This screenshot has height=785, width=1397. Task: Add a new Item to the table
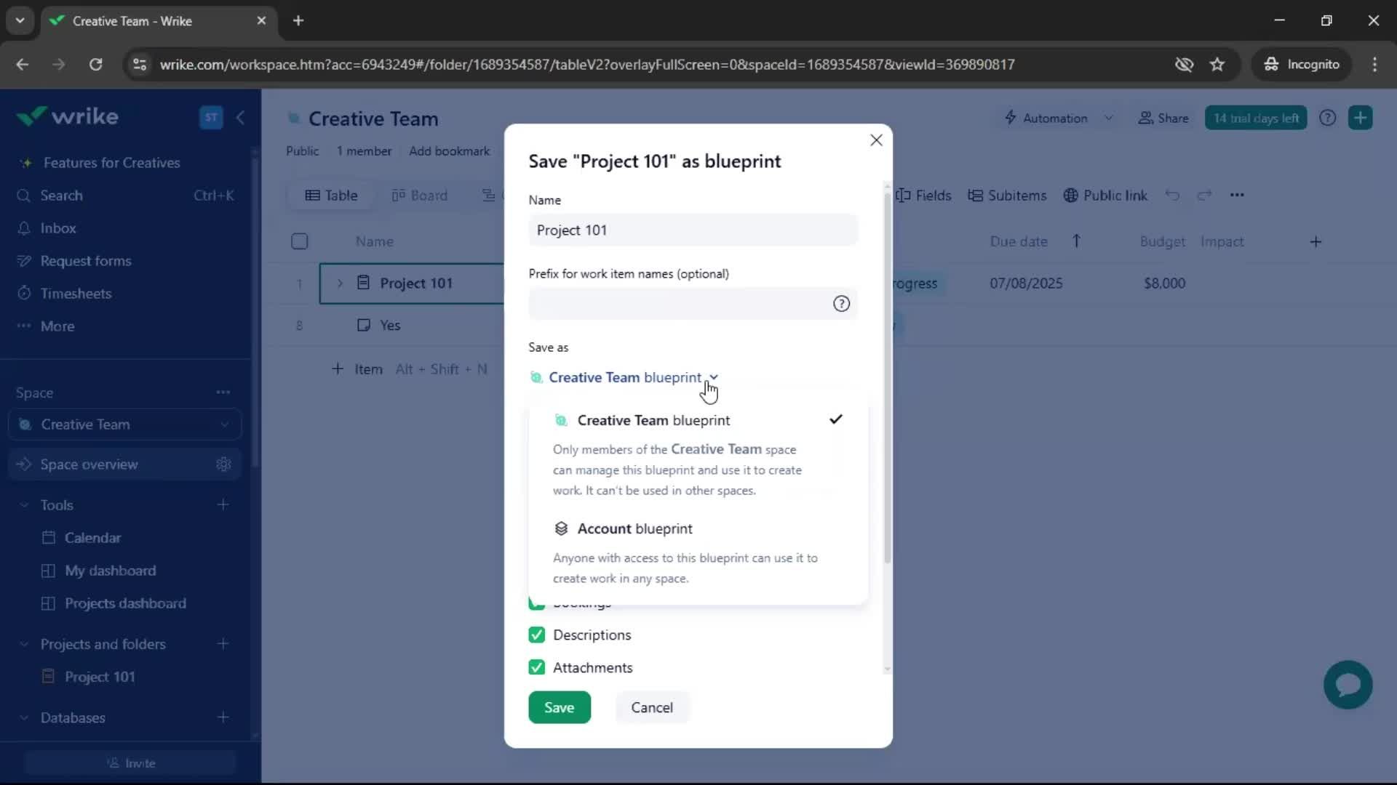click(x=357, y=369)
